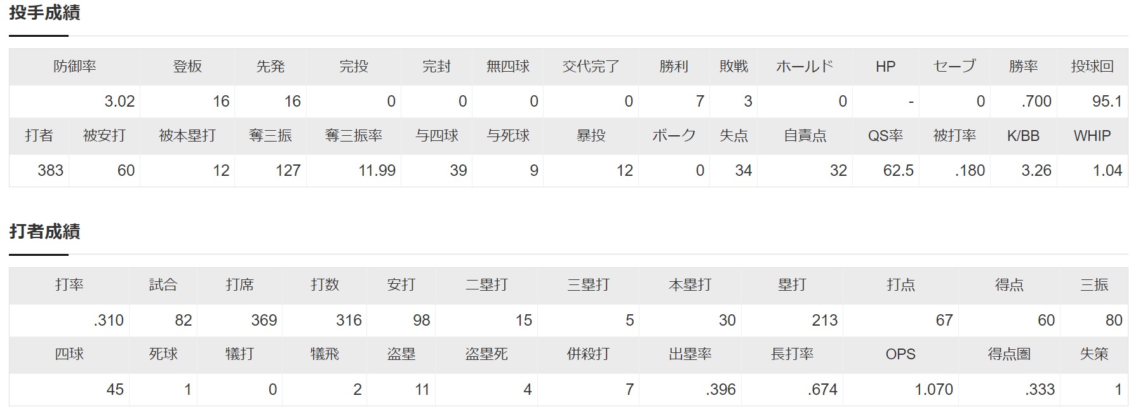
Task: Click the 打率 value .310
Action: click(69, 320)
